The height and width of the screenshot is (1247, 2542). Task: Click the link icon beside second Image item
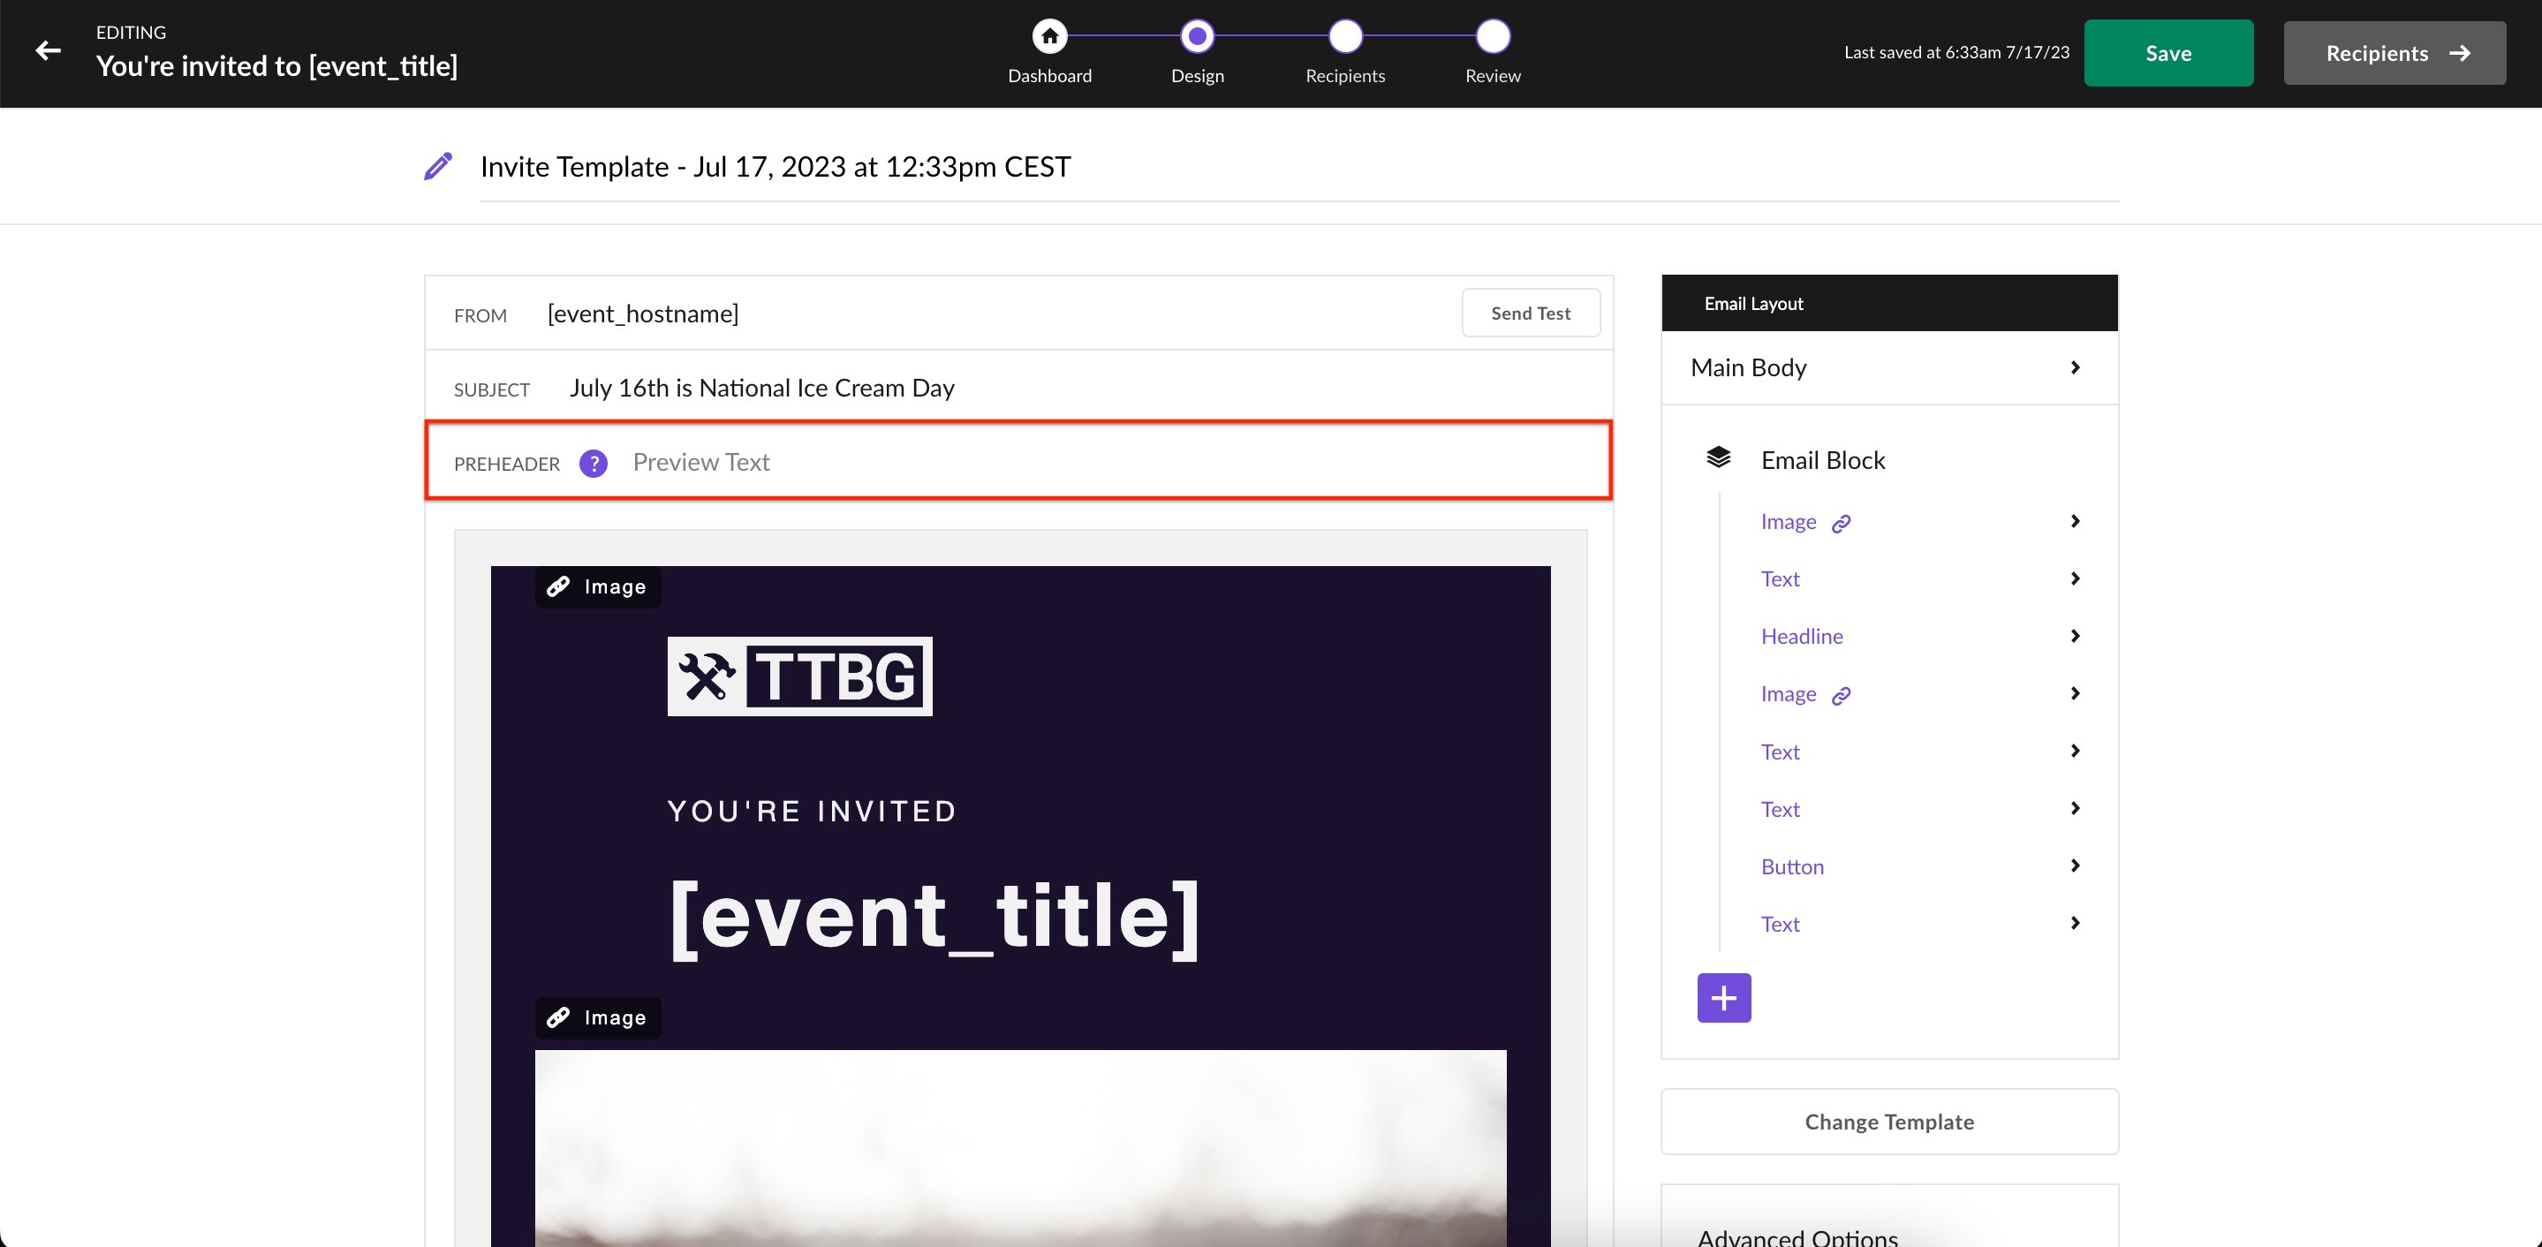(1841, 697)
